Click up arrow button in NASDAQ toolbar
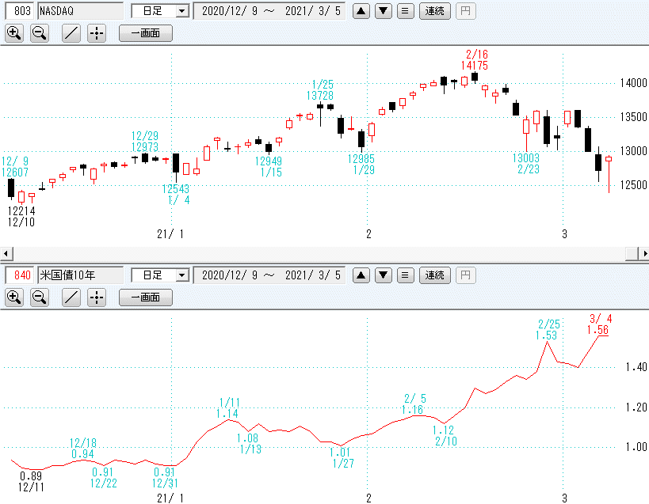This screenshot has height=504, width=649. (x=361, y=11)
